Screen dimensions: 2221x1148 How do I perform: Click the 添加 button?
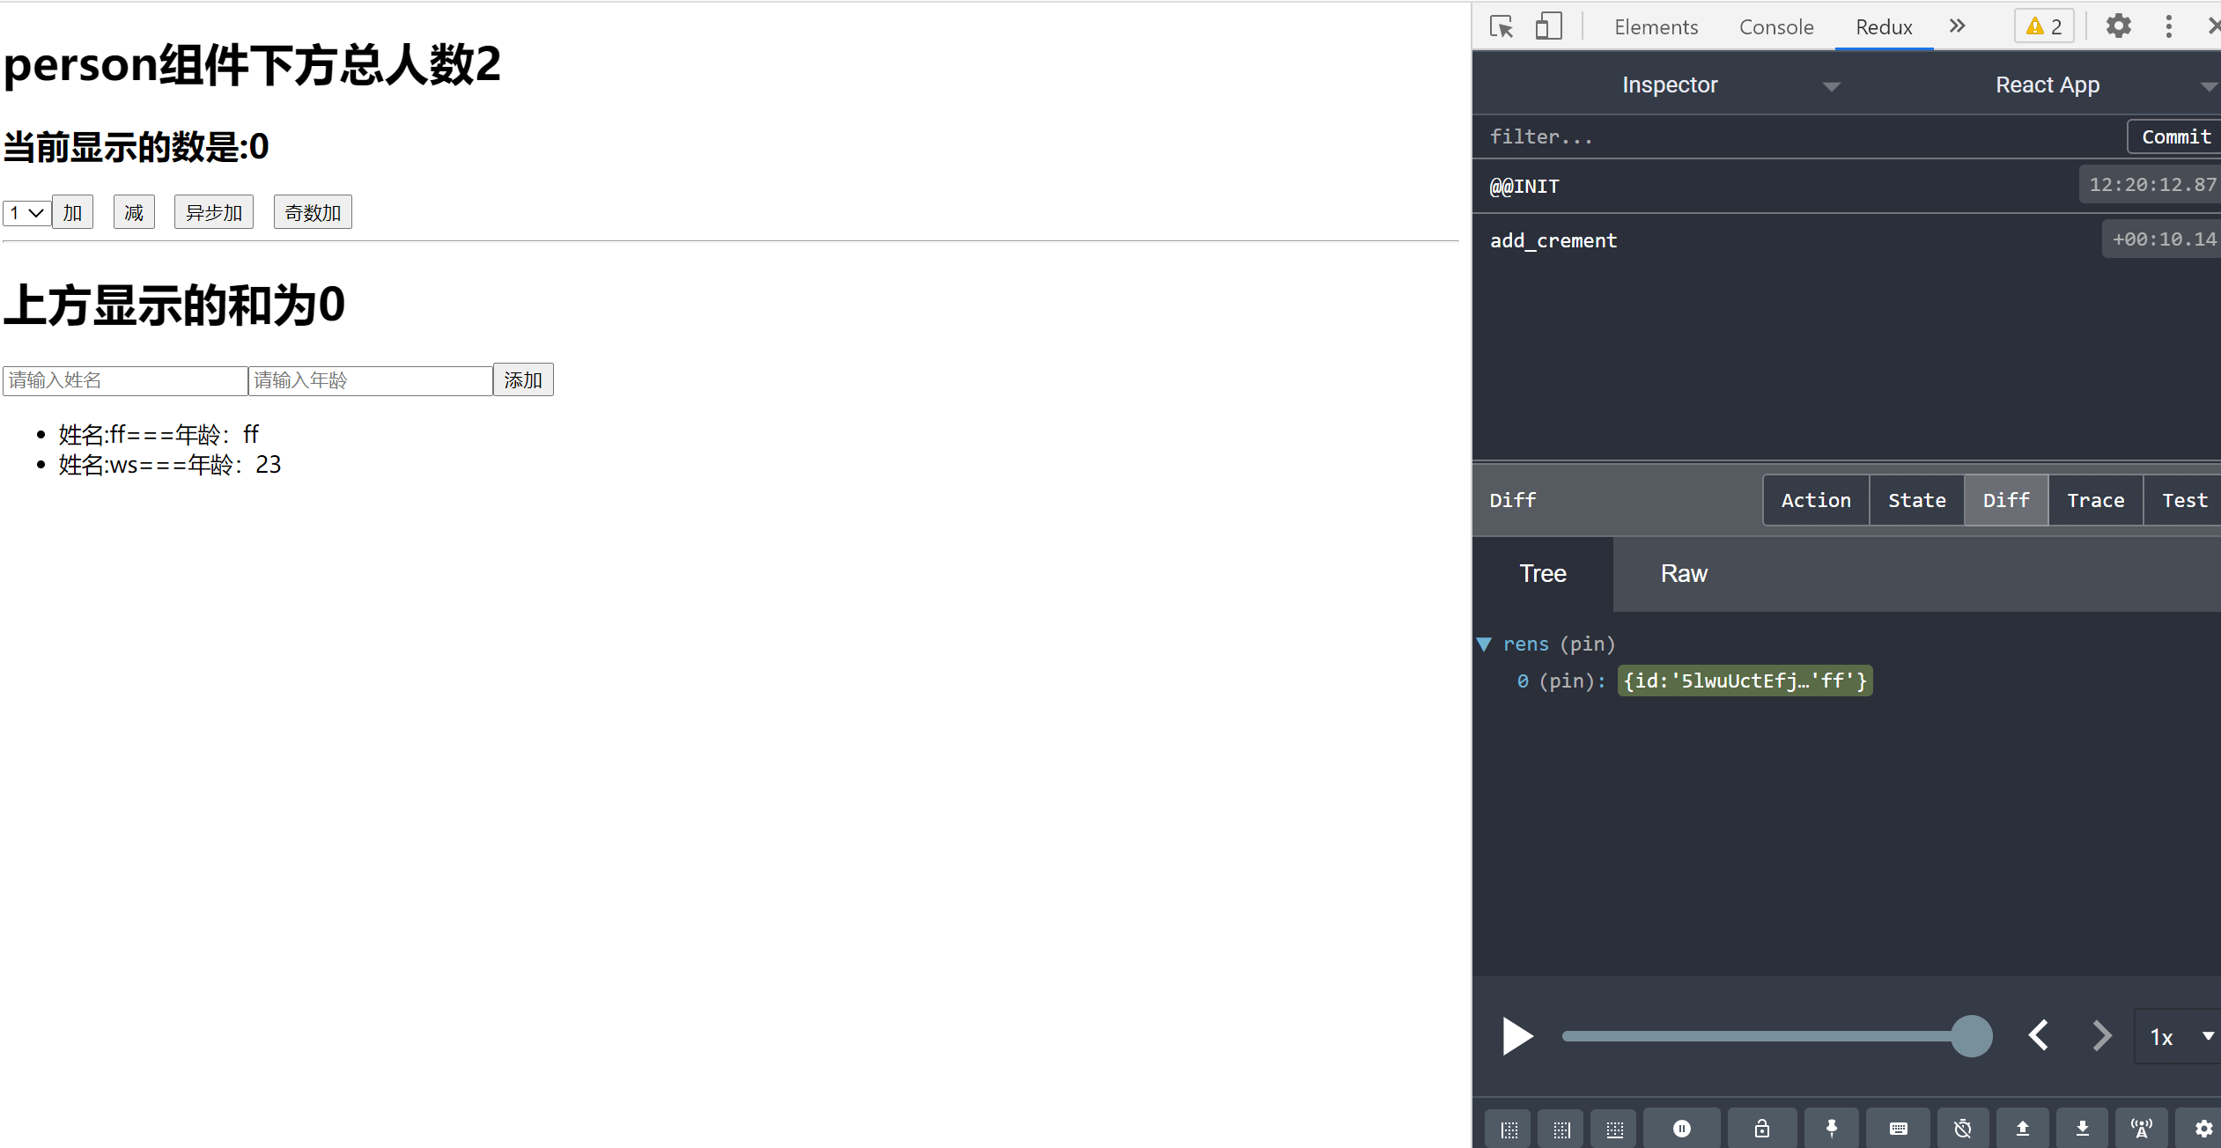[523, 379]
